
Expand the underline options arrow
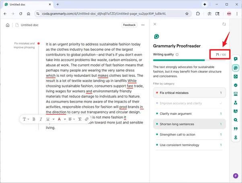tap(53, 119)
